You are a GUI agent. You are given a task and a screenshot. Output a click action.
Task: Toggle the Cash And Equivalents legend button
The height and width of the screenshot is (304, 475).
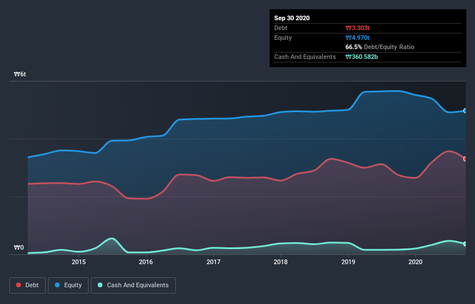click(x=133, y=286)
